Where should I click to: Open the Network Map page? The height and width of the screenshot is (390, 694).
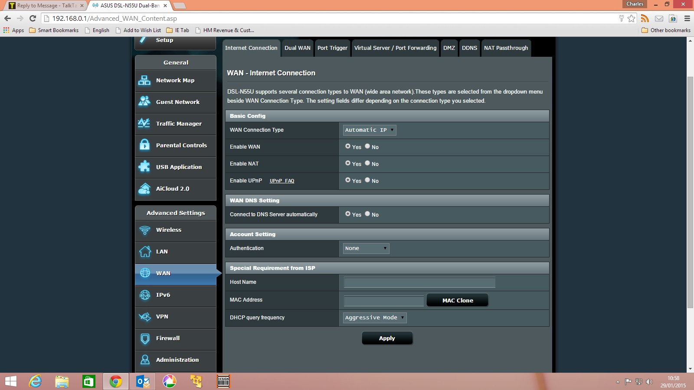pyautogui.click(x=175, y=81)
